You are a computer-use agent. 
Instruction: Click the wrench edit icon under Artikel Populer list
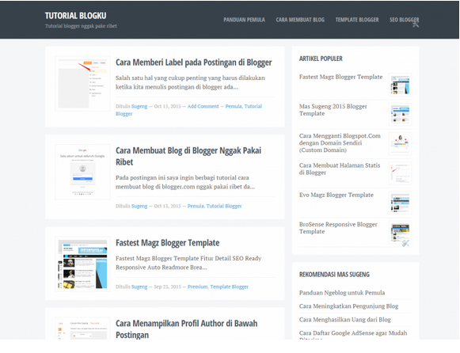coord(405,243)
